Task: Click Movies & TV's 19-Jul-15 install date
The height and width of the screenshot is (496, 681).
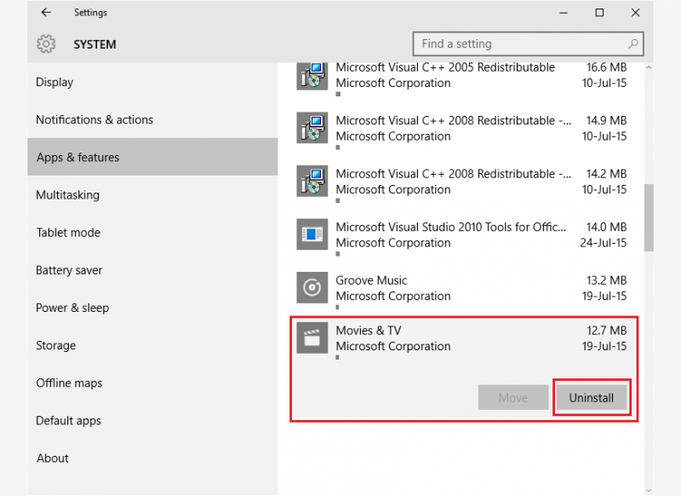Action: coord(604,346)
